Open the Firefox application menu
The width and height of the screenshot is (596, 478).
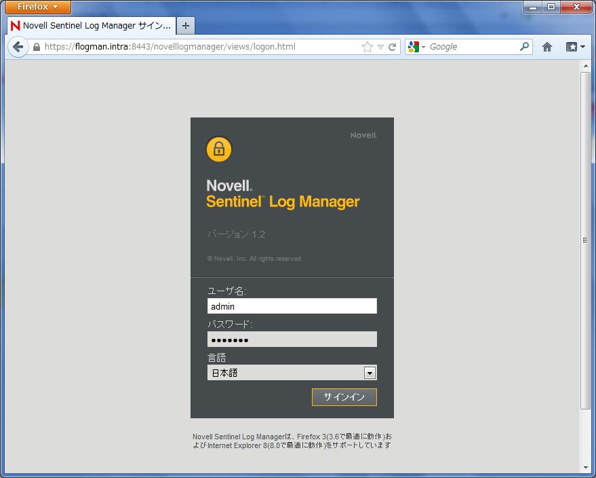[x=37, y=7]
